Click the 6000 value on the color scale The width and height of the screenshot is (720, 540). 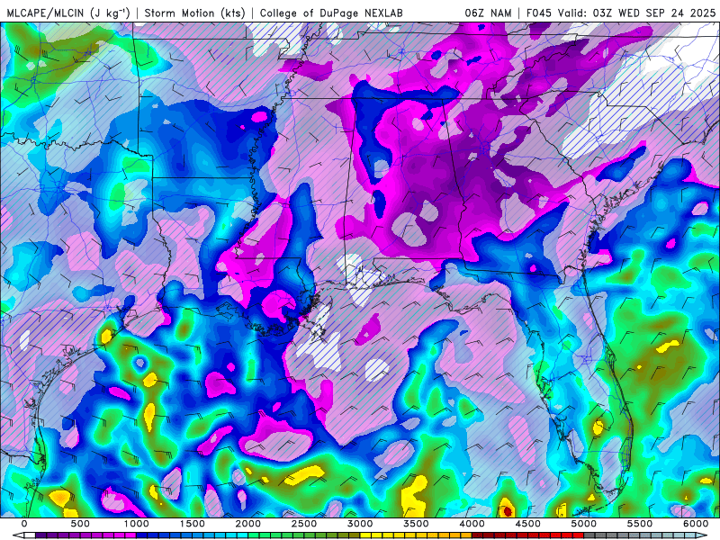click(x=696, y=524)
